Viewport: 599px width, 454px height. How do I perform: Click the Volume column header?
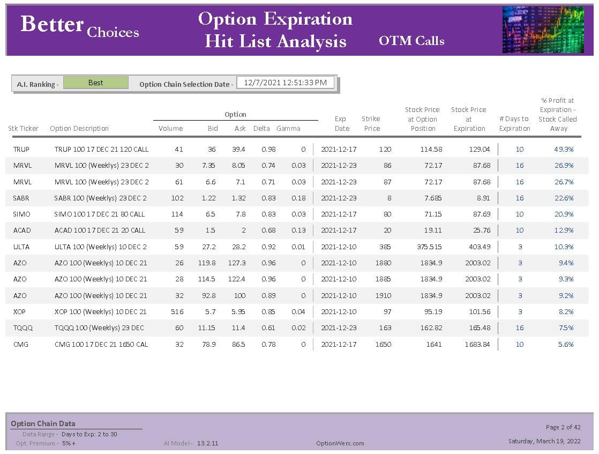click(170, 129)
